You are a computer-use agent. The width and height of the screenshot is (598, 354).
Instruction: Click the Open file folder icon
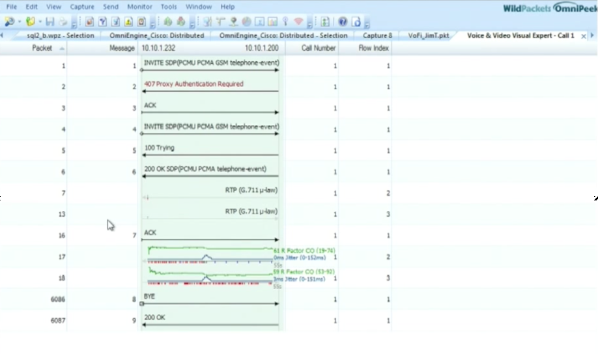coord(30,21)
